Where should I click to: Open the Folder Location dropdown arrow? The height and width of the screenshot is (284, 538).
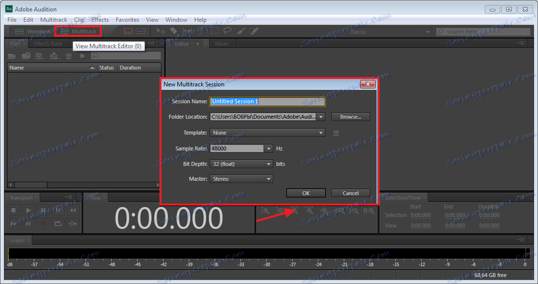coord(321,117)
